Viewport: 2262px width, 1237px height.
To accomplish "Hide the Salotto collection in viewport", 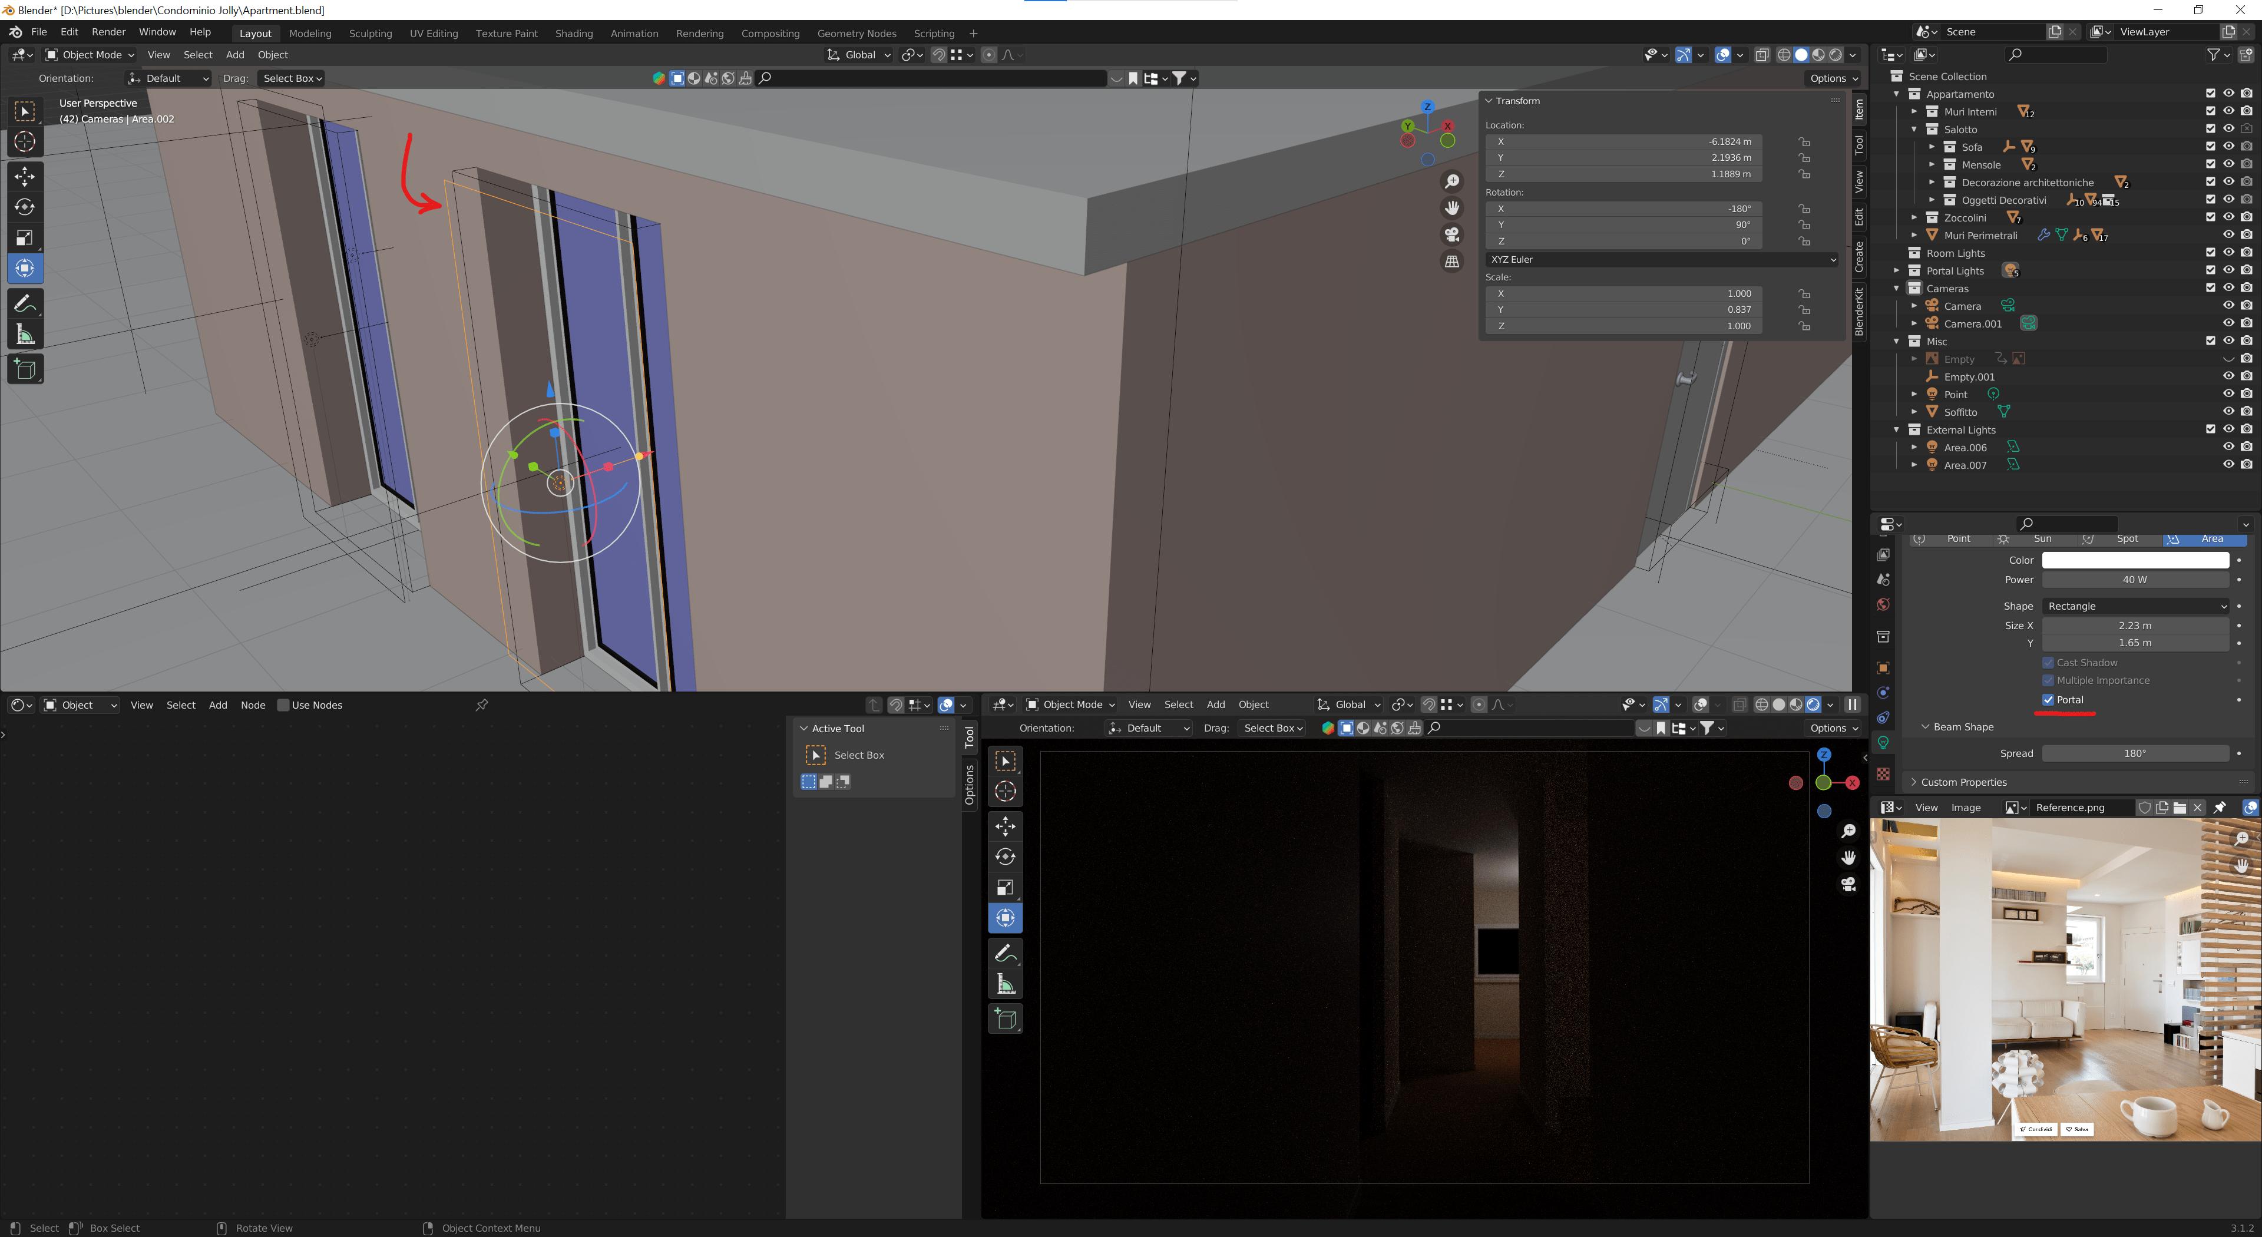I will (2228, 129).
